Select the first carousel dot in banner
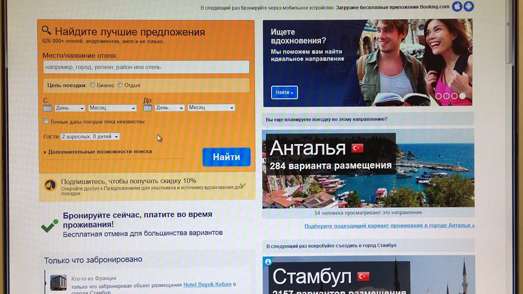Viewport: 523px width, 294px height. point(438,96)
